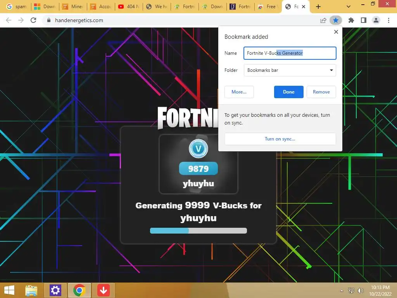Reload the handenergetics.com page

click(33, 20)
